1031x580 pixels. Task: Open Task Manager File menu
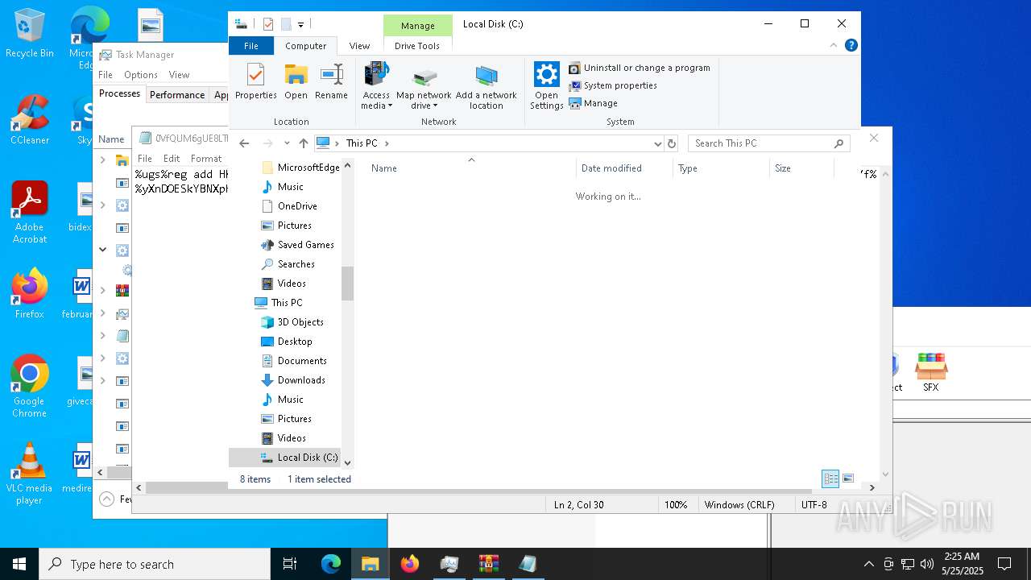[x=106, y=75]
